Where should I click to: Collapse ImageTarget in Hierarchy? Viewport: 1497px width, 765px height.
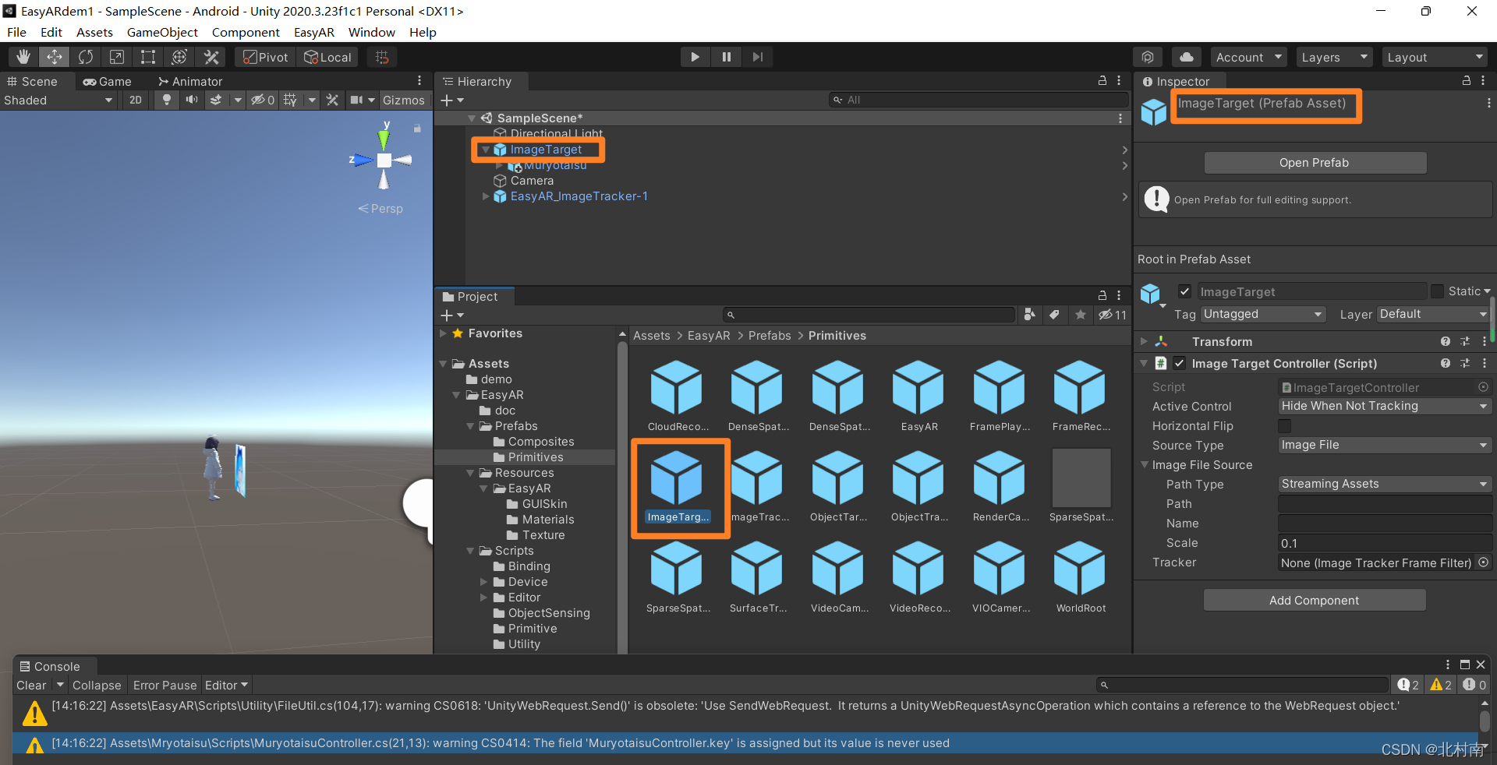486,150
